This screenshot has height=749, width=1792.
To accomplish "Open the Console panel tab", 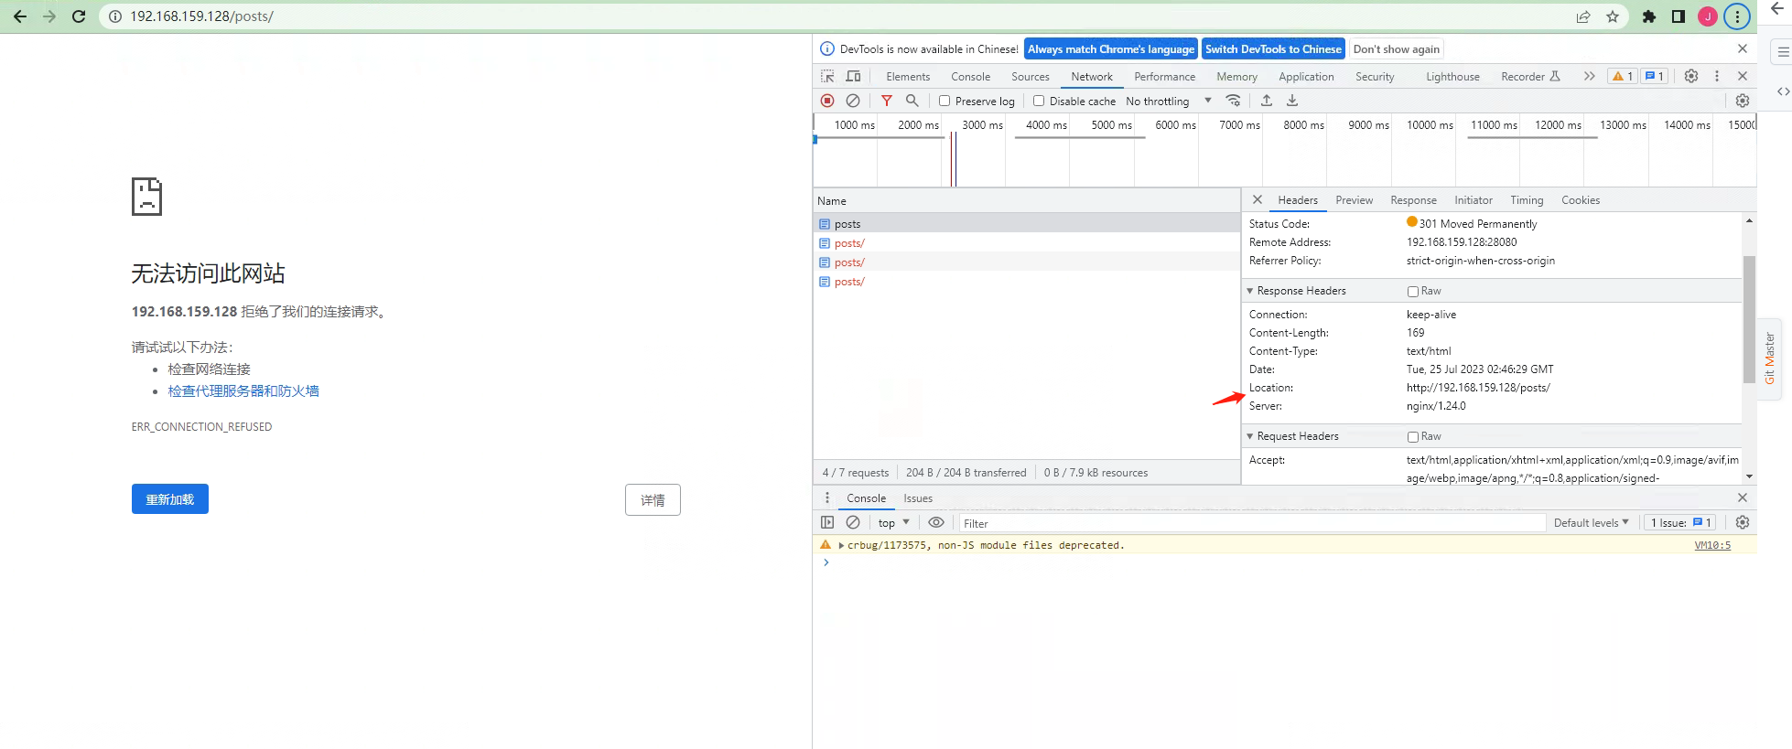I will click(970, 77).
